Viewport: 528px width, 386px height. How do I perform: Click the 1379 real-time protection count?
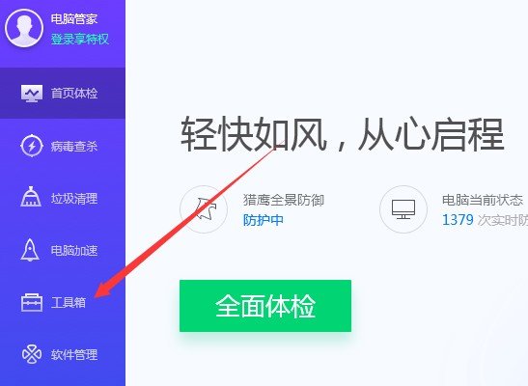[458, 220]
